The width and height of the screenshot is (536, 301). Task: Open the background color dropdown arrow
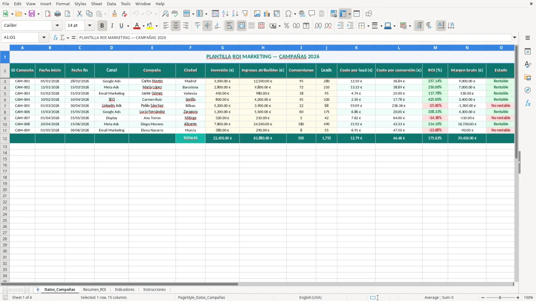[x=156, y=26]
